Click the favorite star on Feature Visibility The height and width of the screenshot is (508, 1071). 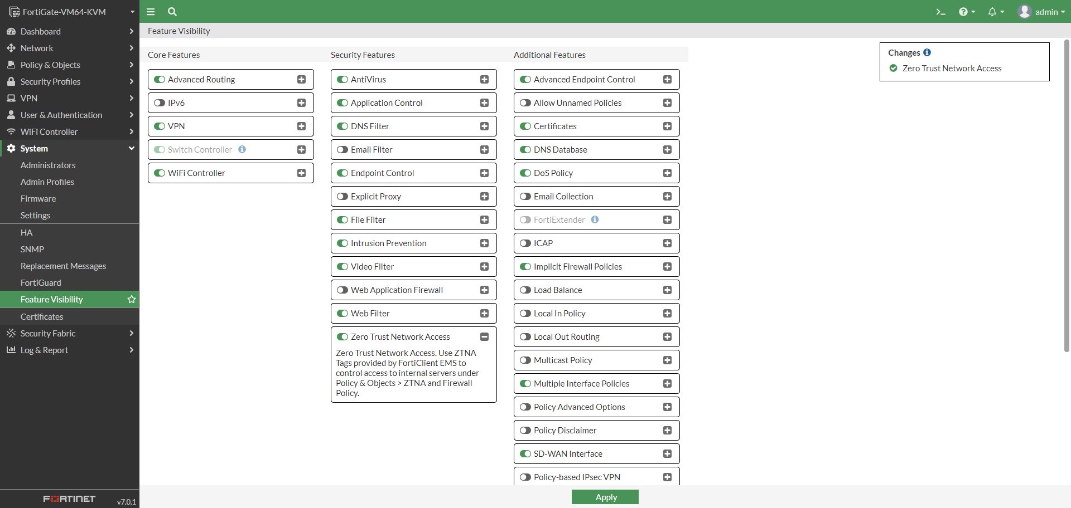point(132,299)
